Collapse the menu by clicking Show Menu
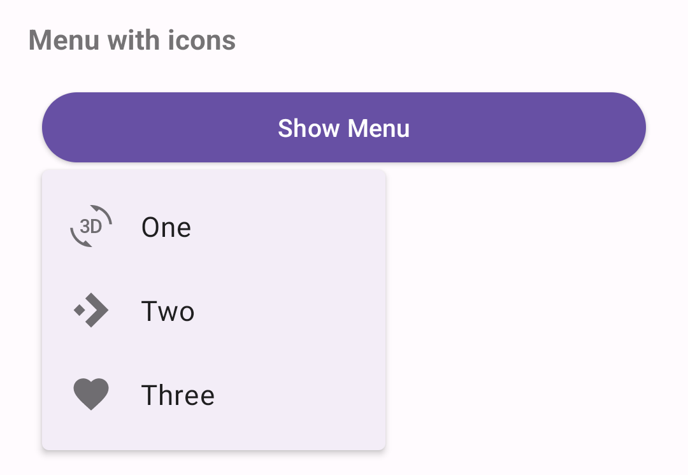The image size is (688, 475). coord(344,127)
